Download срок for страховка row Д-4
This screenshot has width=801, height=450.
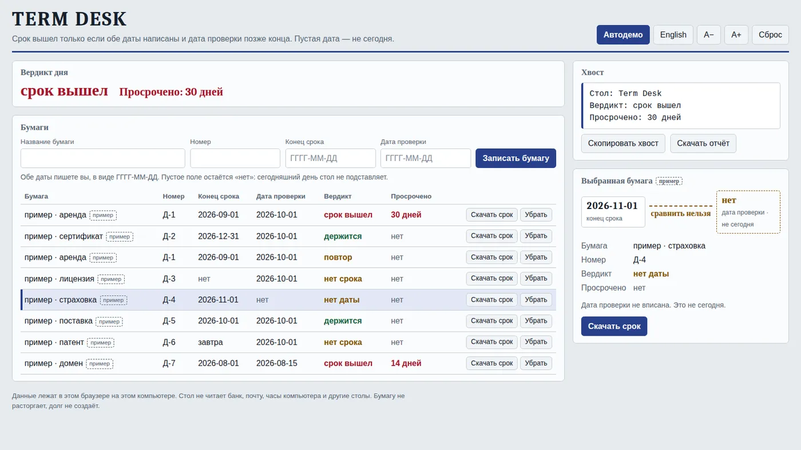[491, 300]
